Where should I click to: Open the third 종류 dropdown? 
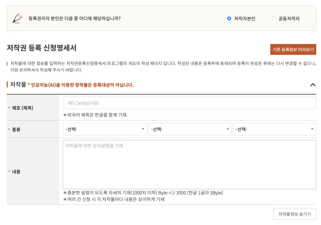pos(274,129)
